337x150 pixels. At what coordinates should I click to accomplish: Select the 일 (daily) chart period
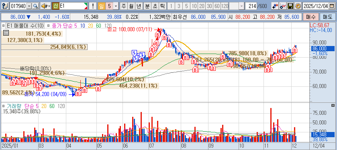pos(102,6)
